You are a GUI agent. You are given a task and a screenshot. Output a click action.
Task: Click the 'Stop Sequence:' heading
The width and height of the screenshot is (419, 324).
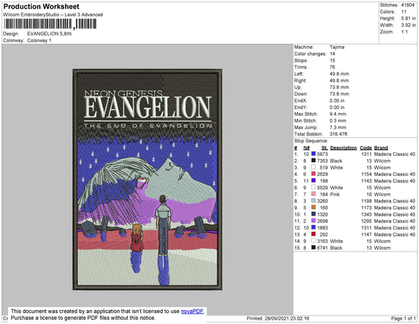pyautogui.click(x=311, y=141)
